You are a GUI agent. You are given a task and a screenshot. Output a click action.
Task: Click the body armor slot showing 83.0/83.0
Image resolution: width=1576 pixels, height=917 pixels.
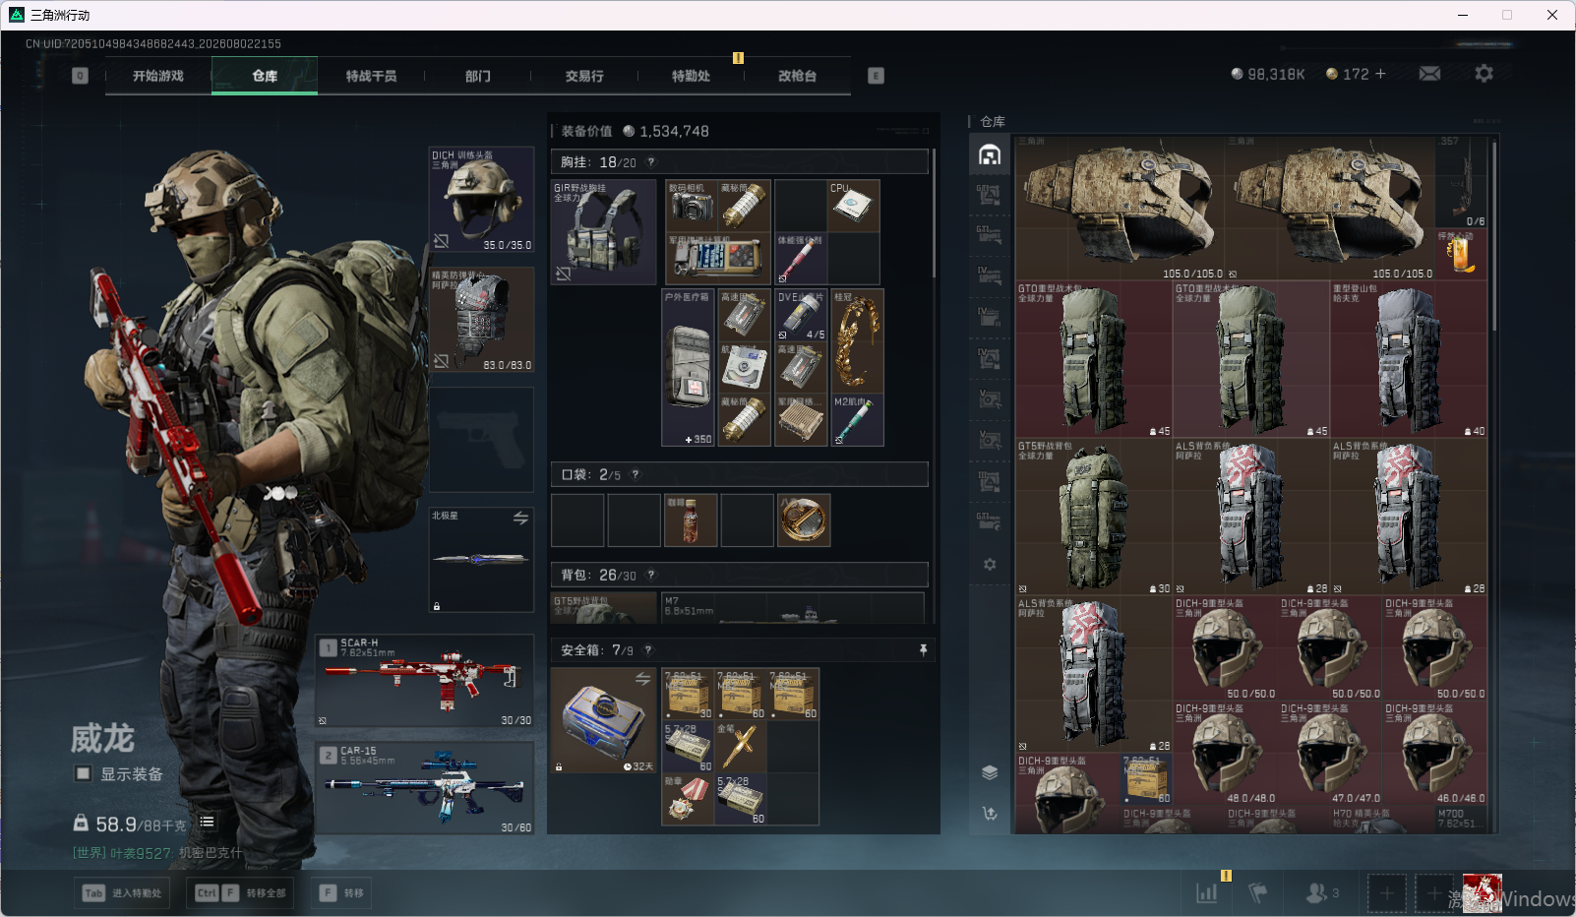[x=482, y=320]
